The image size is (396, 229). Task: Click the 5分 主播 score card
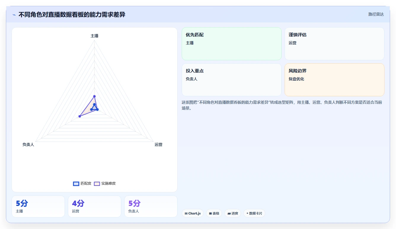point(38,206)
